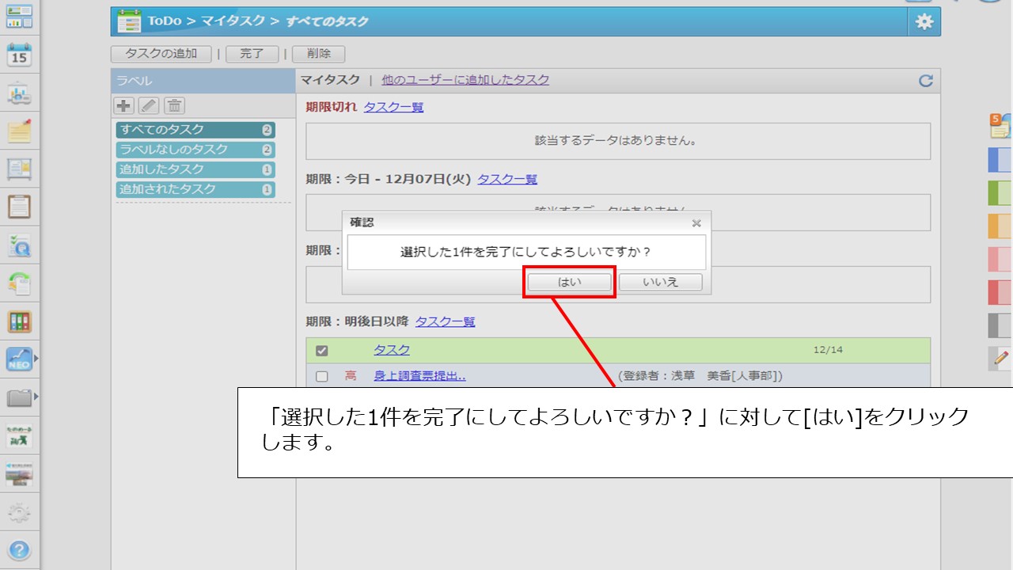This screenshot has height=570, width=1013.
Task: Uncheck the checked タスク row checkbox
Action: pyautogui.click(x=321, y=351)
